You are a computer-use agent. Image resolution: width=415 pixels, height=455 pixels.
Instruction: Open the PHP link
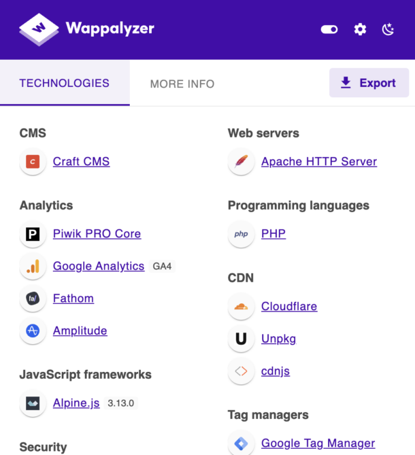click(x=273, y=233)
